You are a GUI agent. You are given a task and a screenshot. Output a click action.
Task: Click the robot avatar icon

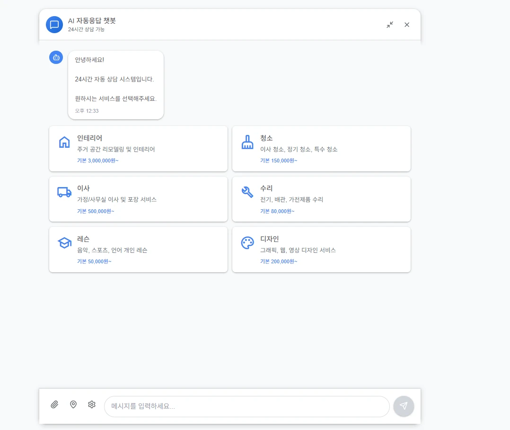(x=56, y=58)
